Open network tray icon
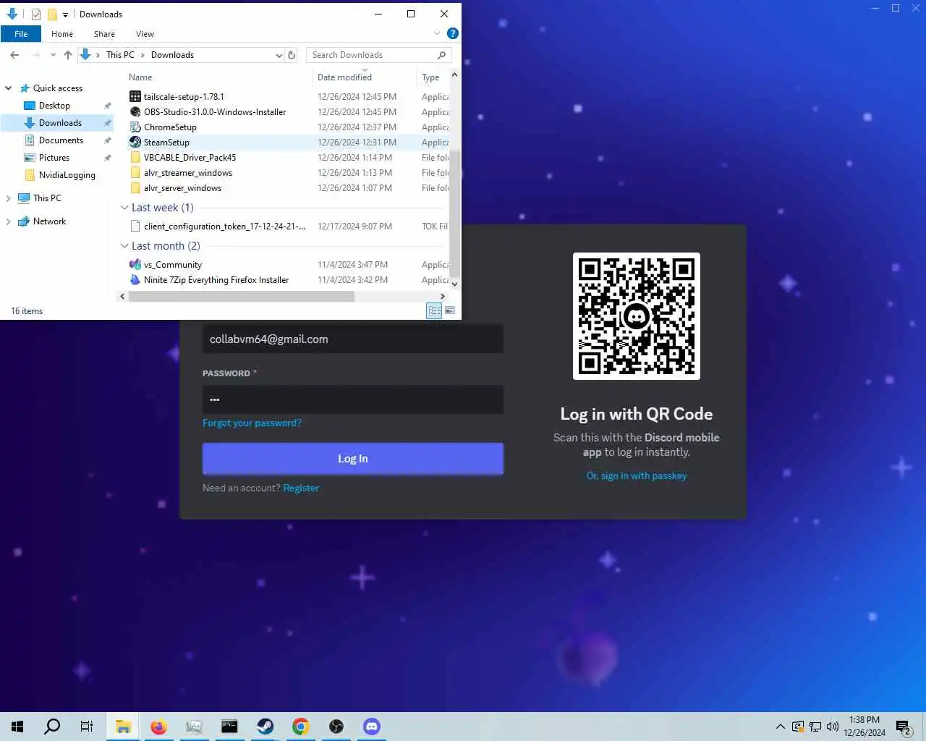This screenshot has width=926, height=741. tap(815, 727)
